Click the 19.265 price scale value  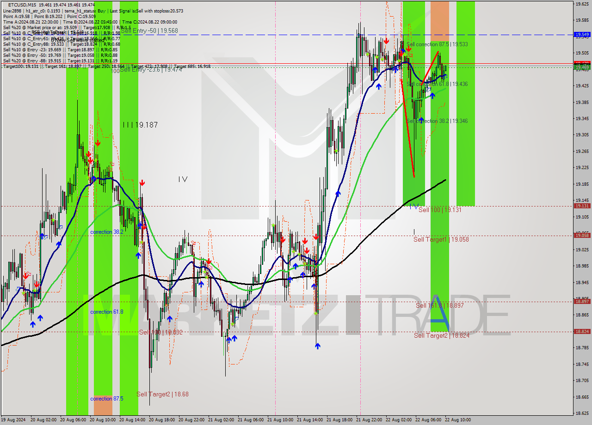[582, 152]
